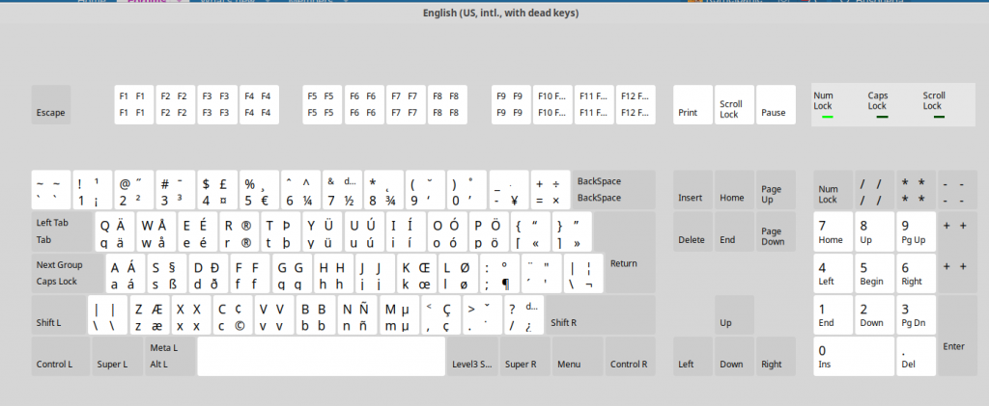Image resolution: width=989 pixels, height=406 pixels.
Task: Click the numpad 5 Begin key
Action: (873, 273)
